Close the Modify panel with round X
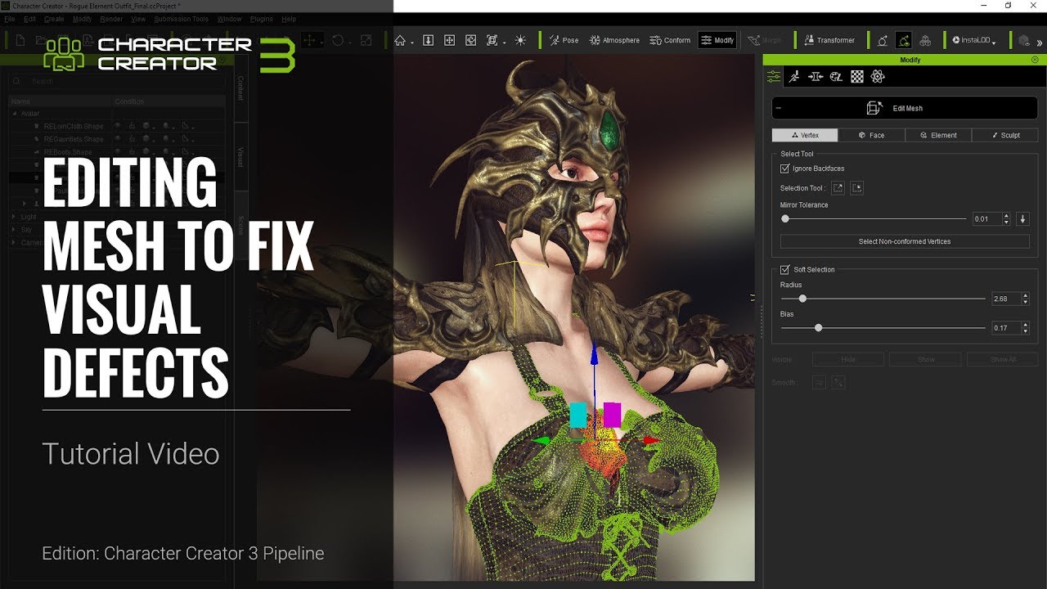 click(1035, 60)
